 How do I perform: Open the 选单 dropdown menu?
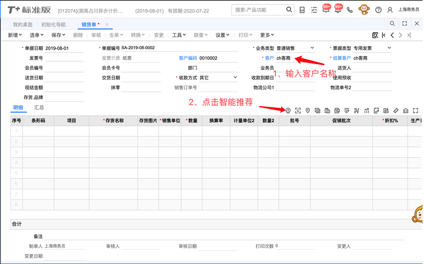pyautogui.click(x=36, y=35)
